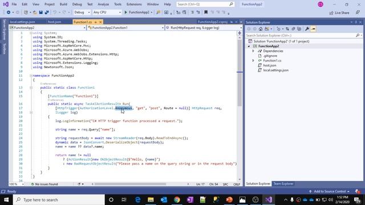Pin the Function1.cs tab
Image resolution: width=365 pixels, height=205 pixels.
point(95,22)
